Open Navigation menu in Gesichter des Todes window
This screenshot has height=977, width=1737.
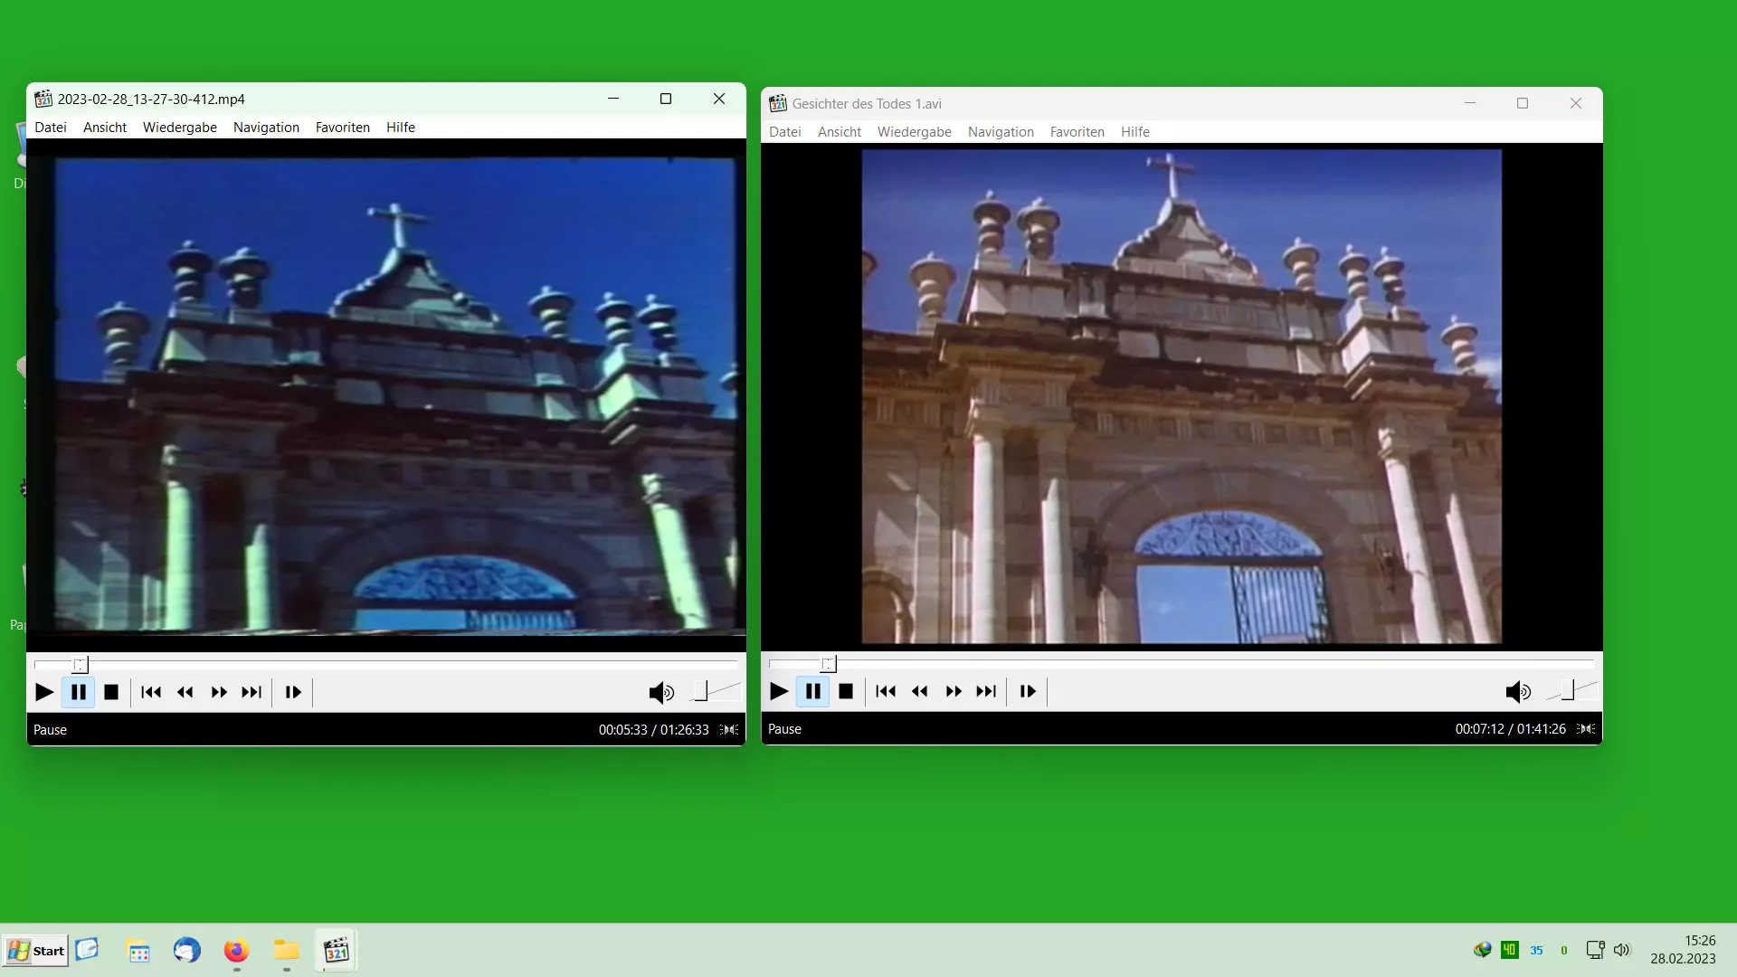(1001, 132)
